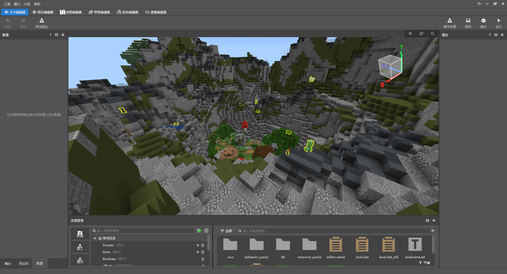
Task: Open the 帮助 menu
Action: point(37,4)
